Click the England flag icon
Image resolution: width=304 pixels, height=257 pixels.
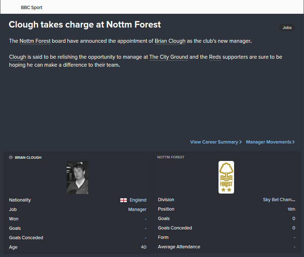124,200
